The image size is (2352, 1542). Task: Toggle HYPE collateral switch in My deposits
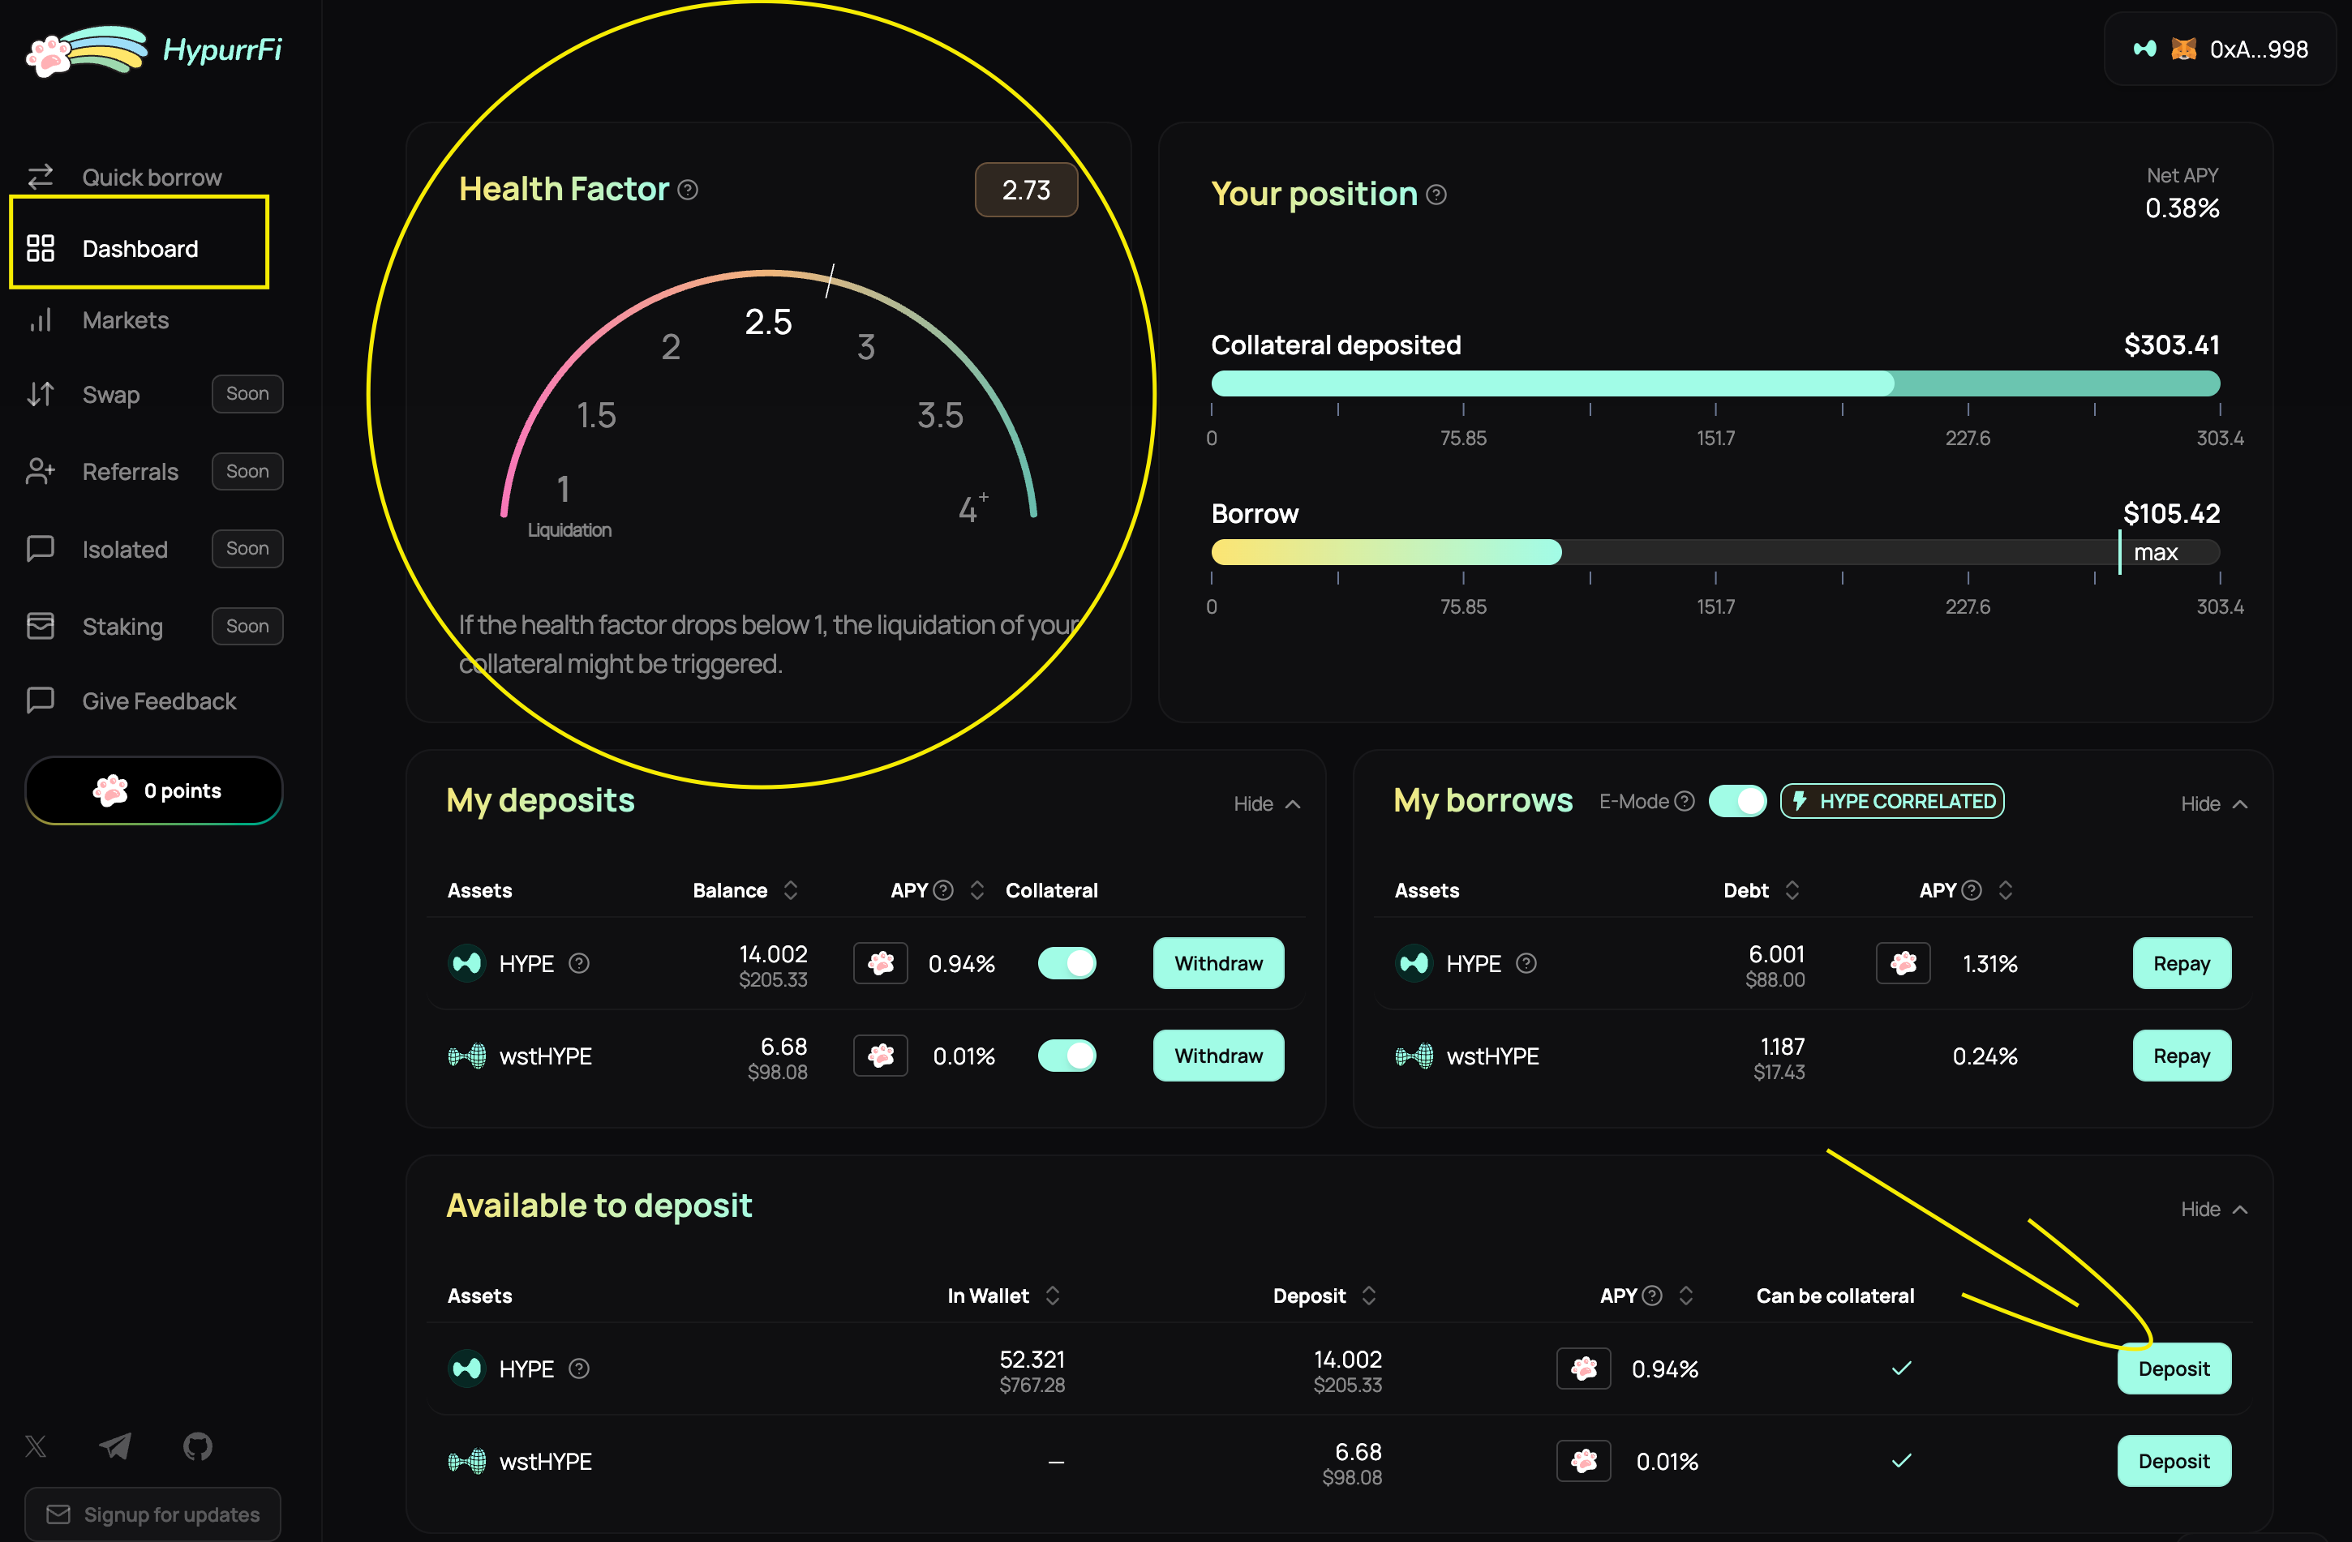(1067, 963)
